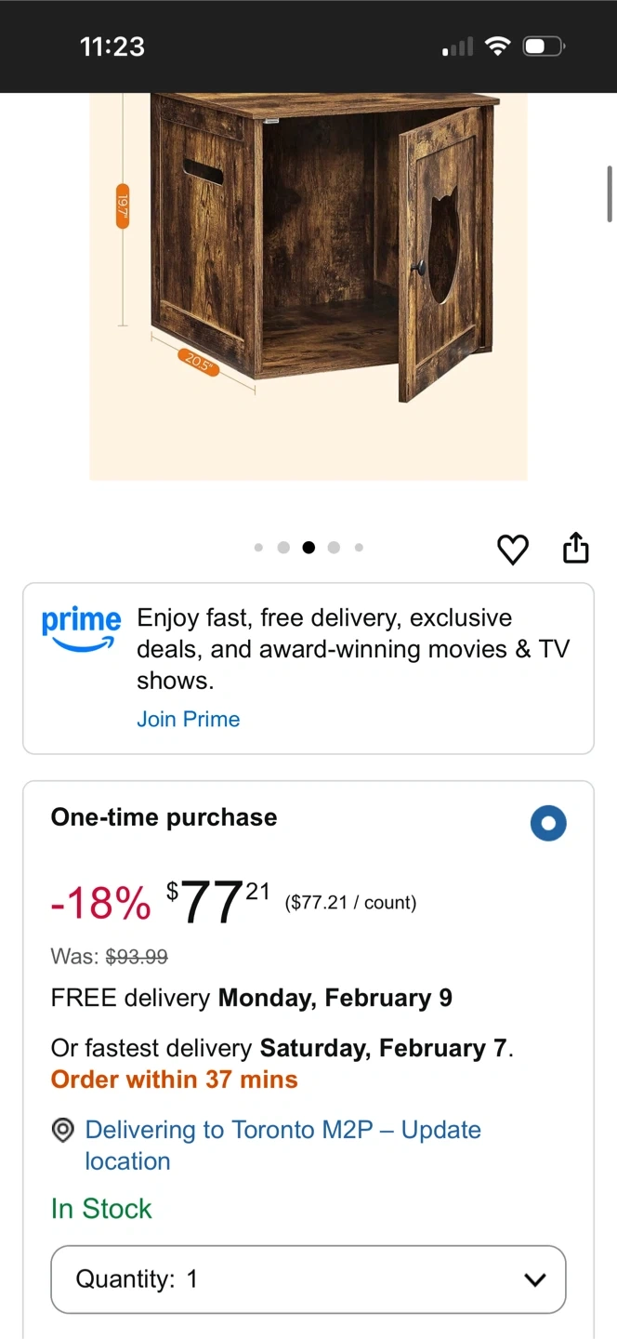Tap the Wi-Fi status icon
The width and height of the screenshot is (617, 1339).
pos(498,46)
